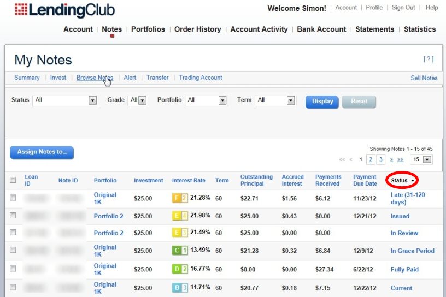This screenshot has width=446, height=297.
Task: Open the Portfolios menu item
Action: pos(148,29)
